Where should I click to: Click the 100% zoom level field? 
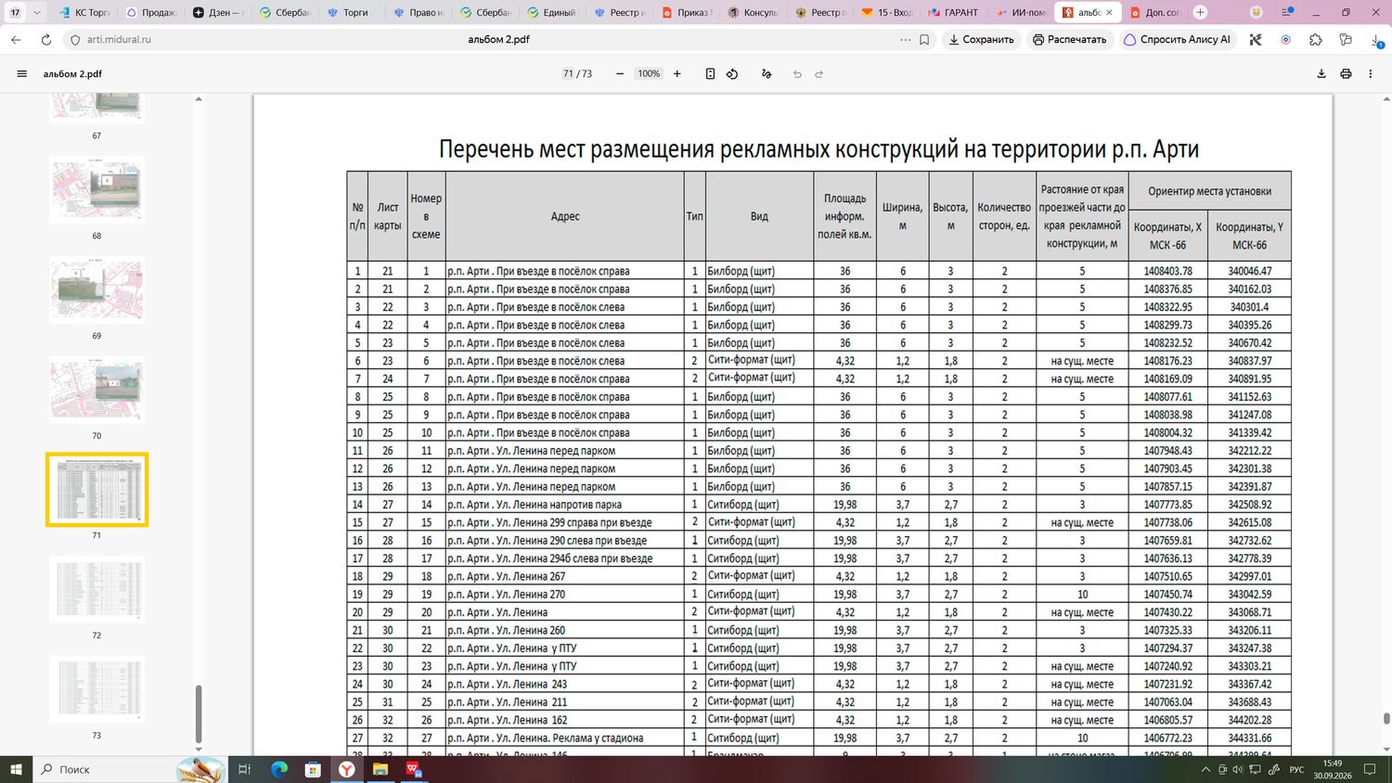pyautogui.click(x=649, y=74)
